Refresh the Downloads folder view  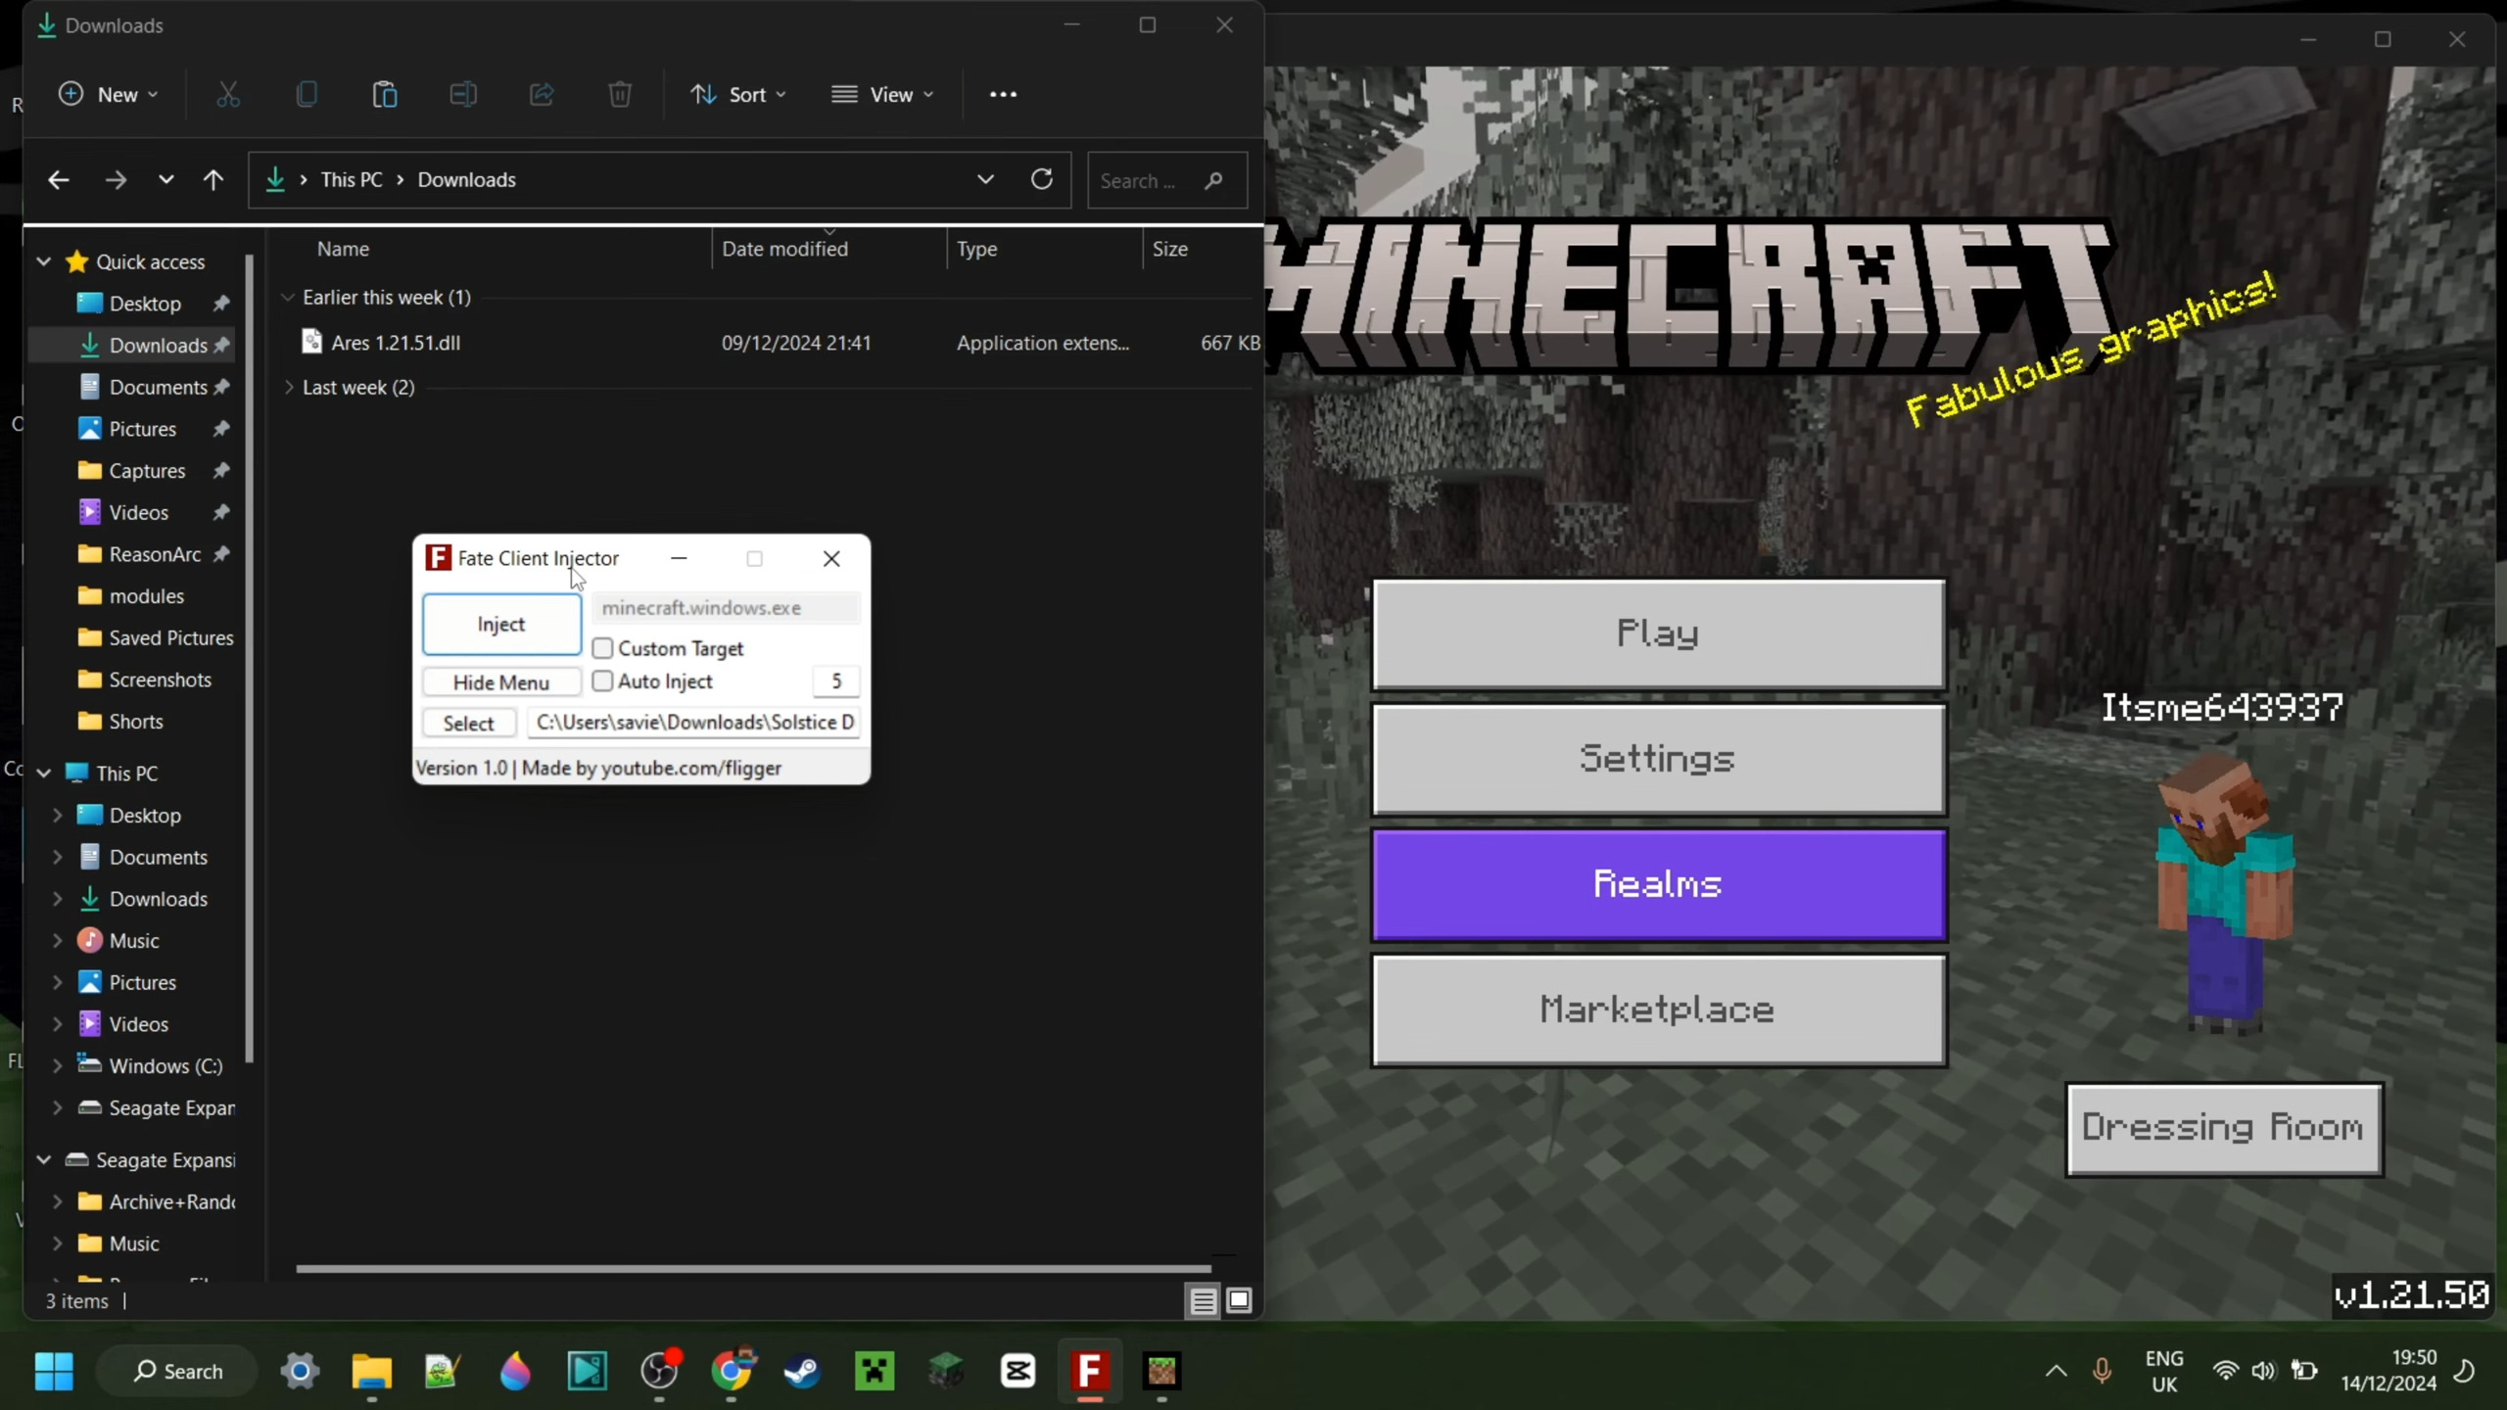[1042, 179]
